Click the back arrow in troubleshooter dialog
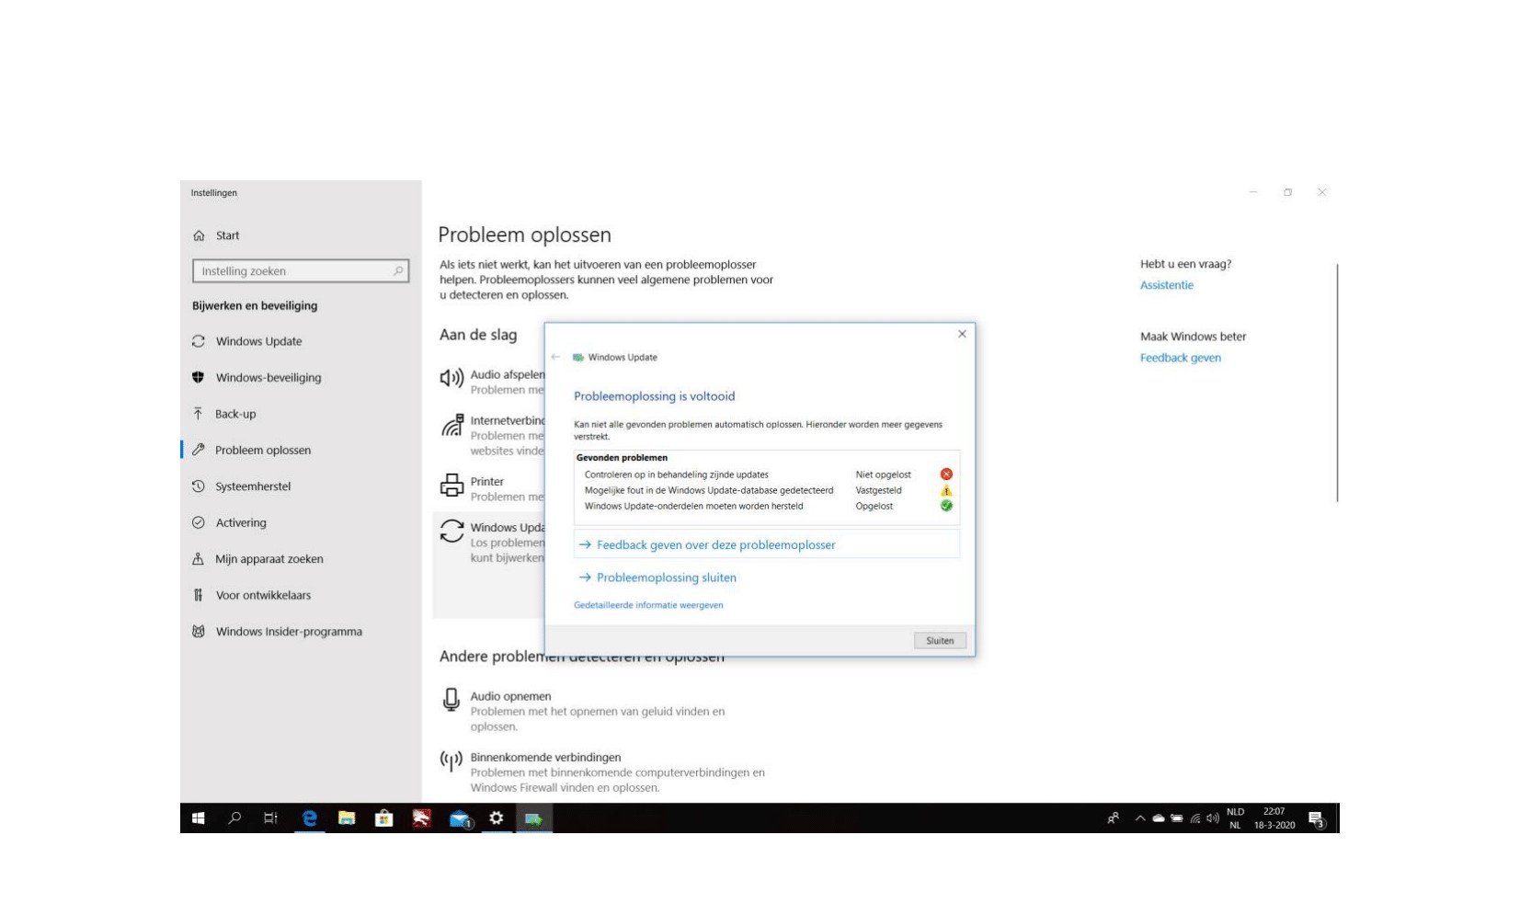This screenshot has height=915, width=1520. [555, 357]
